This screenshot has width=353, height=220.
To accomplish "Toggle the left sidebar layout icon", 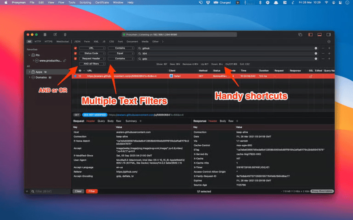I will (x=310, y=34).
